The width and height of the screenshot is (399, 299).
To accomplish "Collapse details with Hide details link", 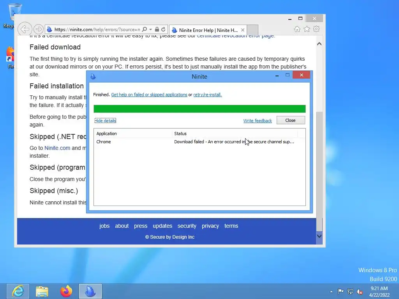I will tap(105, 121).
